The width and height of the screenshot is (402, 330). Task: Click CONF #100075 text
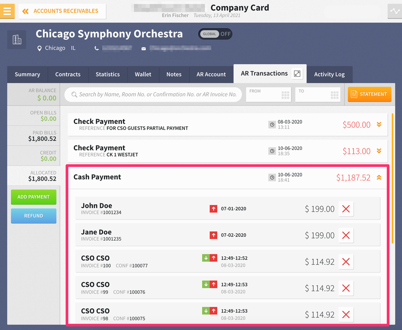pos(129,319)
